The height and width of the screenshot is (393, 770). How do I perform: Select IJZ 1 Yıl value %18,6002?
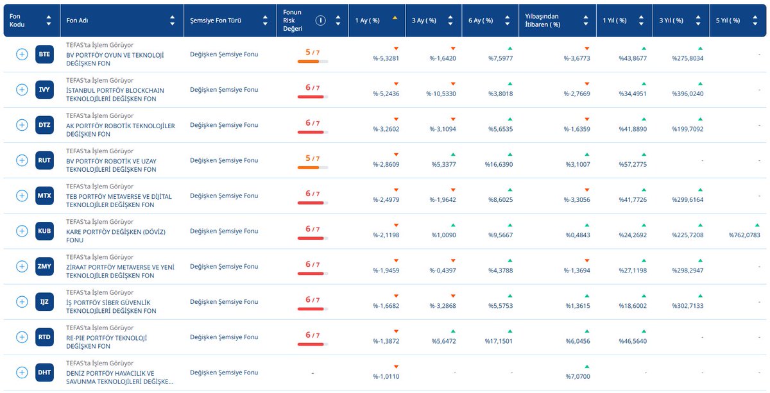point(632,306)
